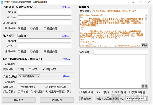Toggle 失败跳过更新 checkbox
Image resolution: width=153 pixels, height=105 pixels.
(x=27, y=87)
